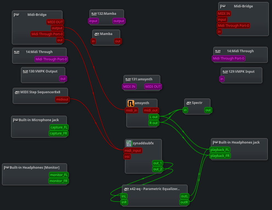Click the ALSA icon on 130:VMPK Output node

pos(26,71)
